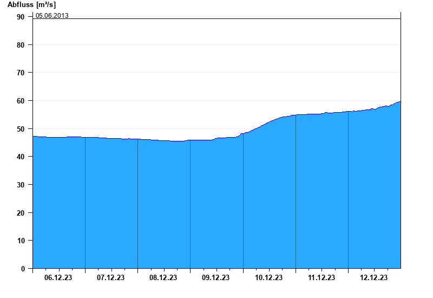Click the 40 y-axis tick label

click(21, 157)
